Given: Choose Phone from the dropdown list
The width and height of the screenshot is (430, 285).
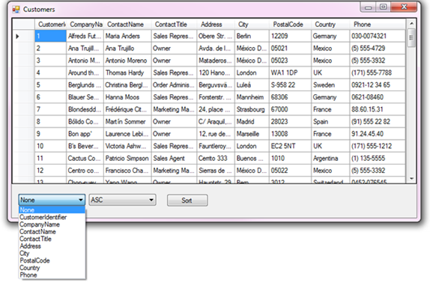Looking at the screenshot, I should [52, 275].
